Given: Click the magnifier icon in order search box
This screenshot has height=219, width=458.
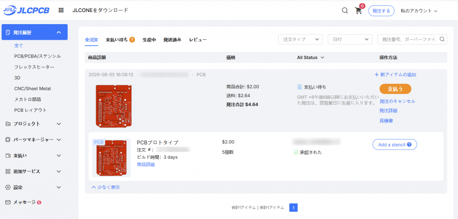Looking at the screenshot, I should coord(442,39).
